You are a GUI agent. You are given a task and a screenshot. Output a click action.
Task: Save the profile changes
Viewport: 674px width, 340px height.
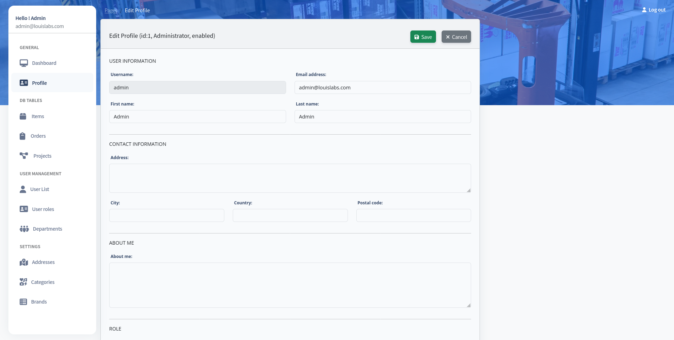(x=423, y=37)
